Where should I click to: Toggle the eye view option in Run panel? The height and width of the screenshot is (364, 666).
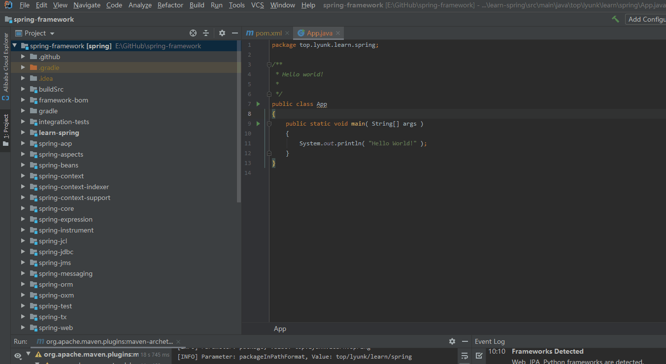tap(18, 356)
